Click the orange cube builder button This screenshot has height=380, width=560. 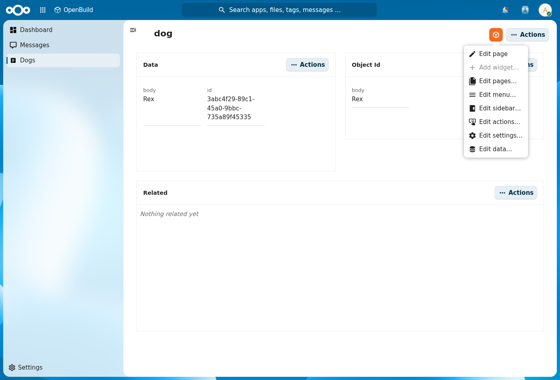(x=496, y=35)
